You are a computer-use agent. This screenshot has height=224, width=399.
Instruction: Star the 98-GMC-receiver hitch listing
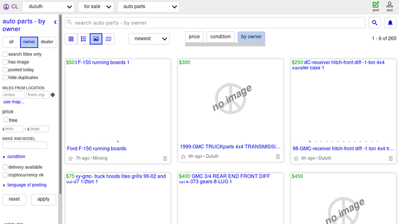pos(296,158)
